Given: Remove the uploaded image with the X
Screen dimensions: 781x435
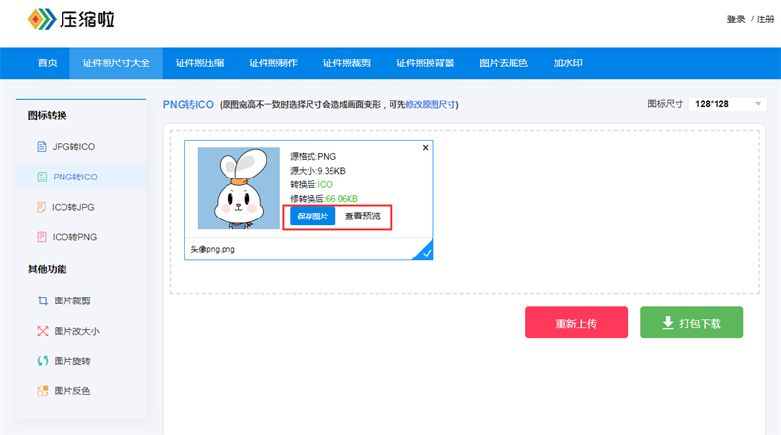Looking at the screenshot, I should click(425, 148).
